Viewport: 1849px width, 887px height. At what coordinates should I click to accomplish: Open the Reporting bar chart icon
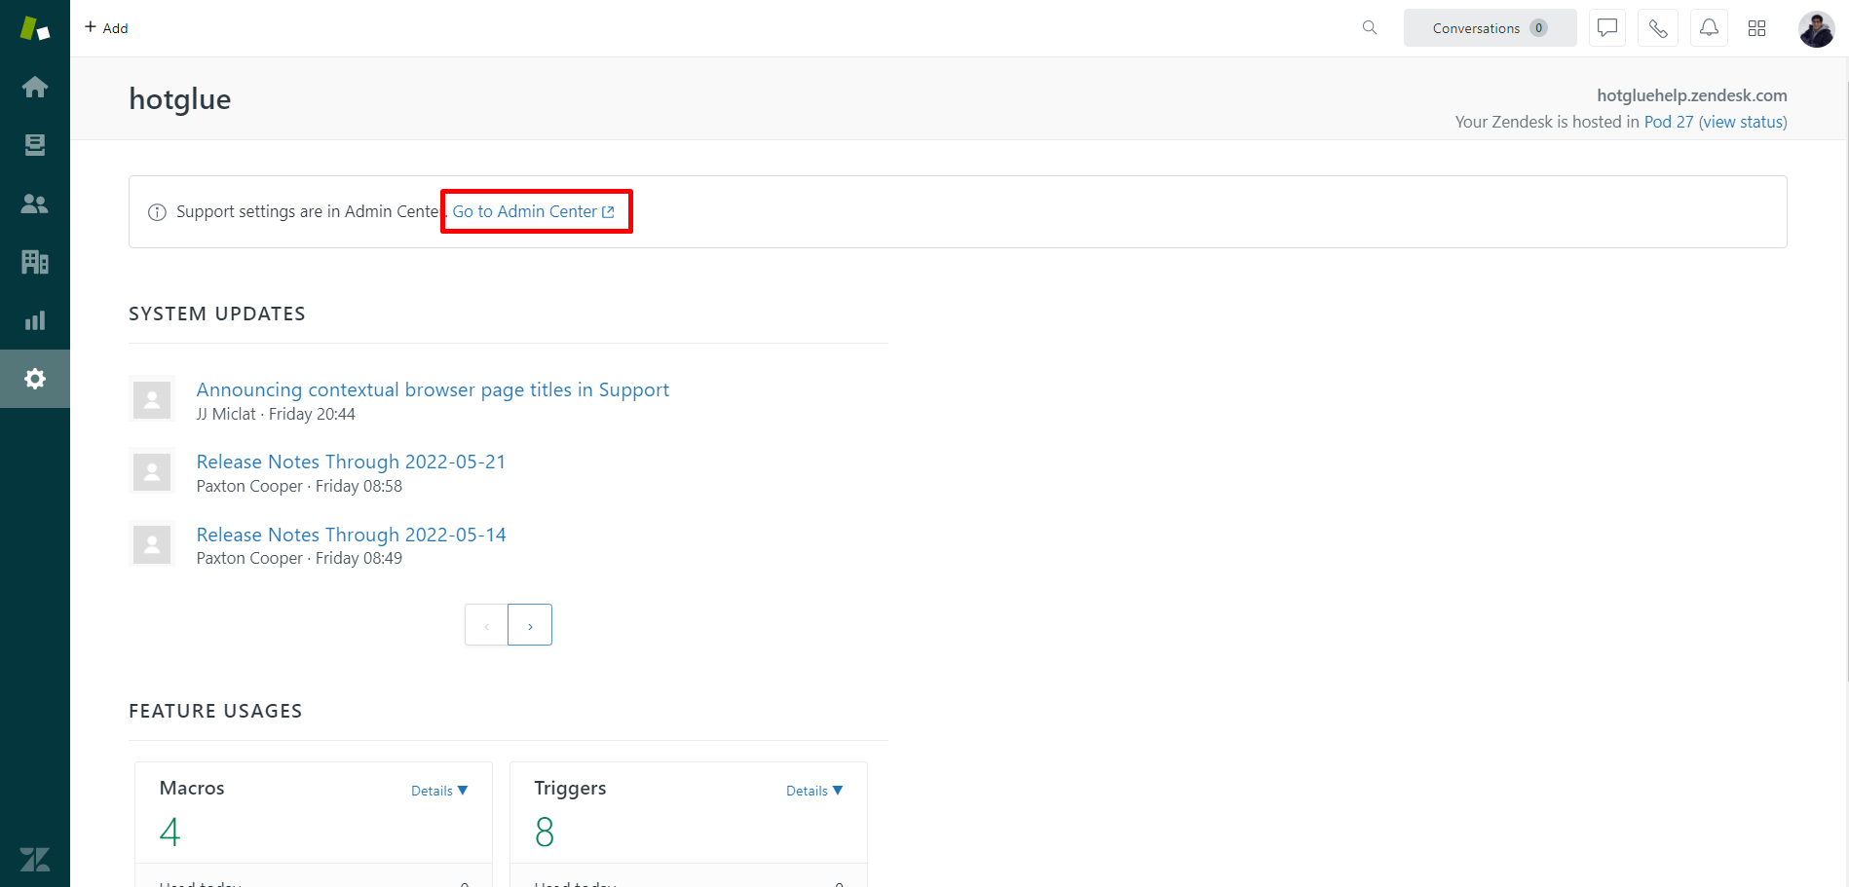[35, 320]
